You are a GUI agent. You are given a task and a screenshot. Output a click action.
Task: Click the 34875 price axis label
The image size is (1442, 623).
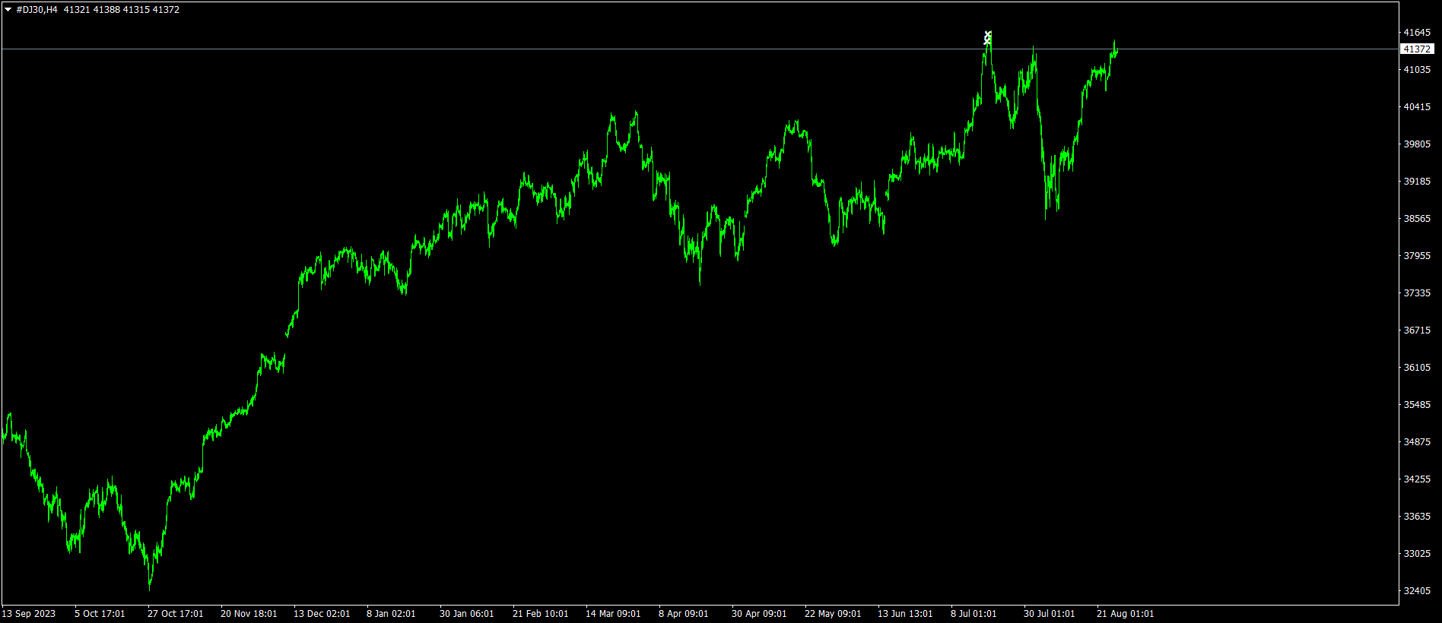point(1417,442)
